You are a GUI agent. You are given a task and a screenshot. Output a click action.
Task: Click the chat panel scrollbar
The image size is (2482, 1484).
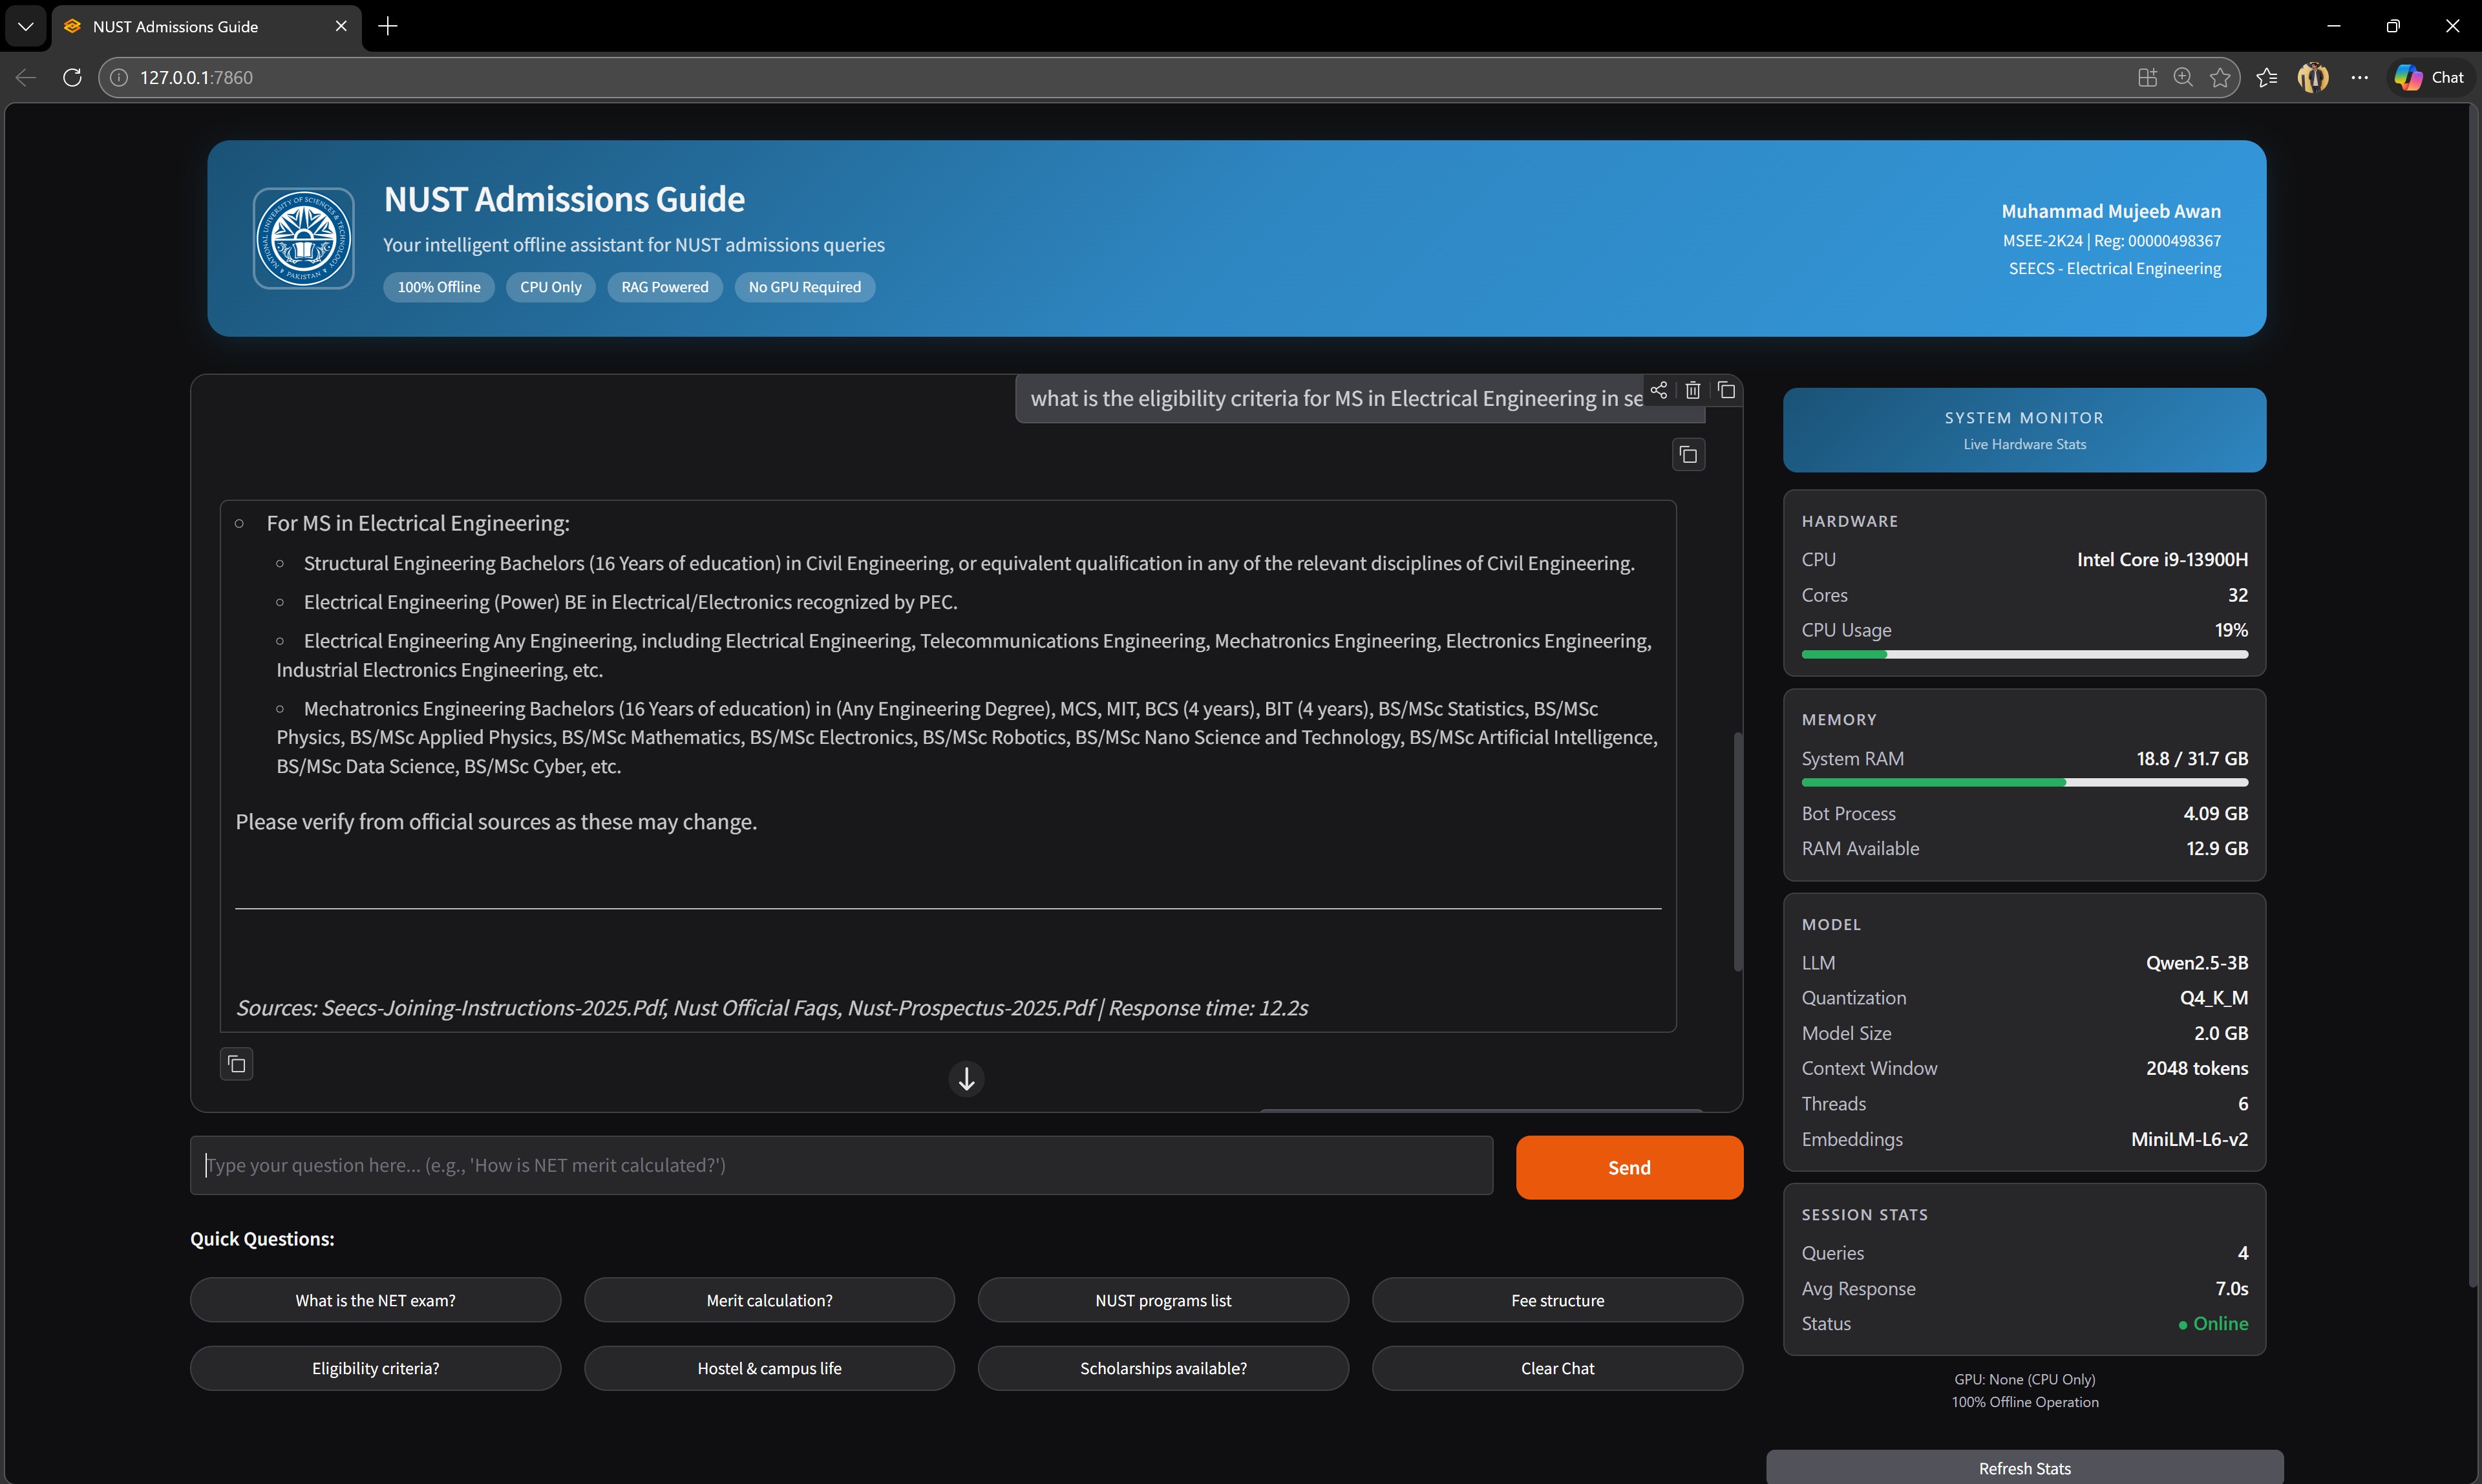coord(1738,851)
